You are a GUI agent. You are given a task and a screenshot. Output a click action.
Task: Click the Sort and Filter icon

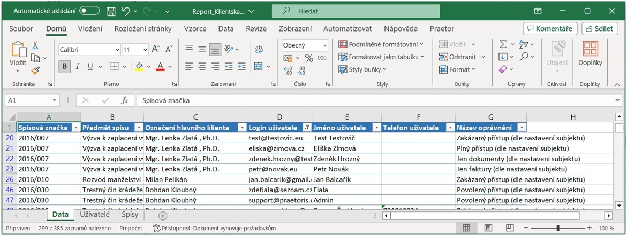[524, 44]
